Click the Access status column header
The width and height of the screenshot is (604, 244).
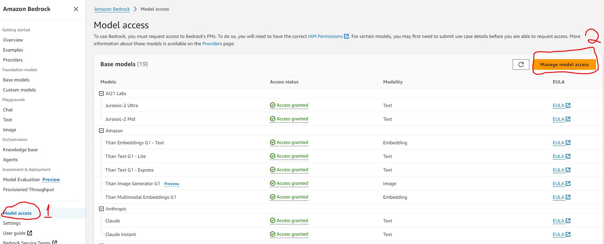click(x=284, y=82)
